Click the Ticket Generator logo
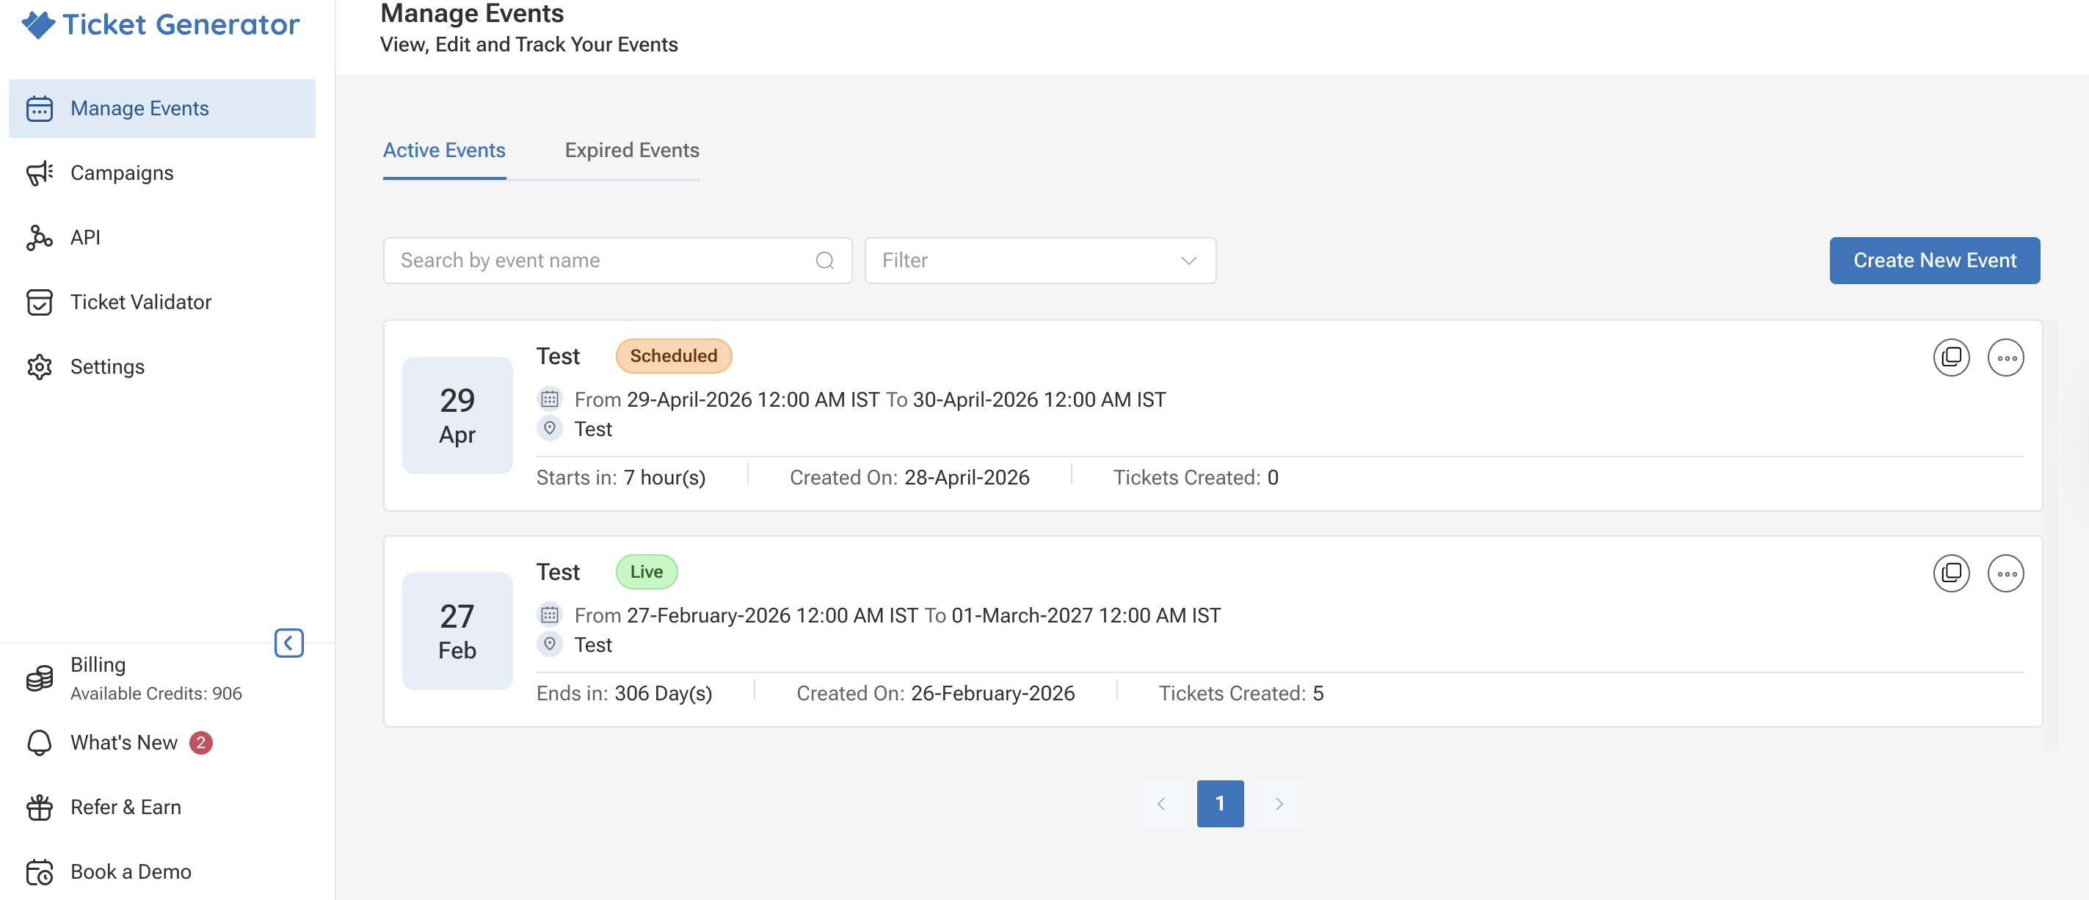The image size is (2089, 900). pos(161,24)
